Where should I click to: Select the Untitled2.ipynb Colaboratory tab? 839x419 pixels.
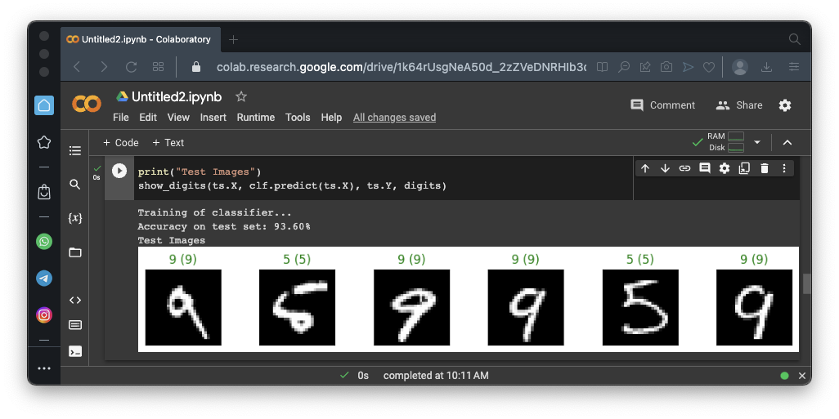[140, 39]
